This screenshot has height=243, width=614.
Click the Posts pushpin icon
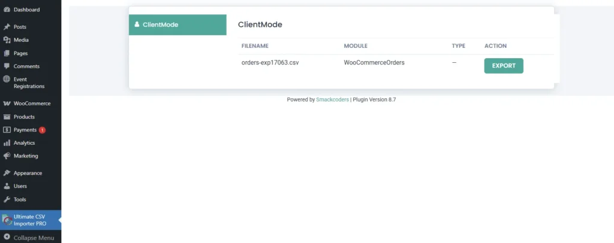tap(7, 27)
